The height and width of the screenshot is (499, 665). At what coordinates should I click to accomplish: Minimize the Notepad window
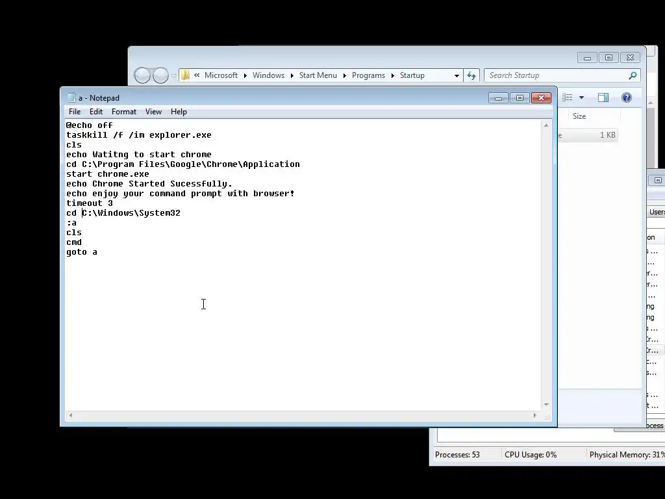tap(498, 98)
